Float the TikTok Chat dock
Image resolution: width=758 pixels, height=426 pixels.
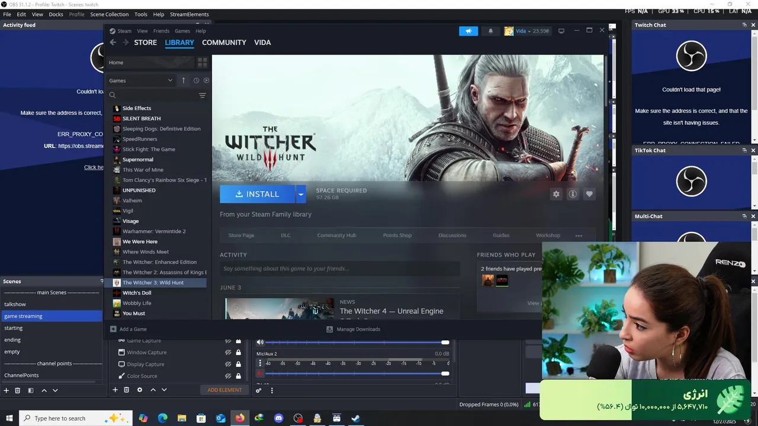pyautogui.click(x=744, y=150)
